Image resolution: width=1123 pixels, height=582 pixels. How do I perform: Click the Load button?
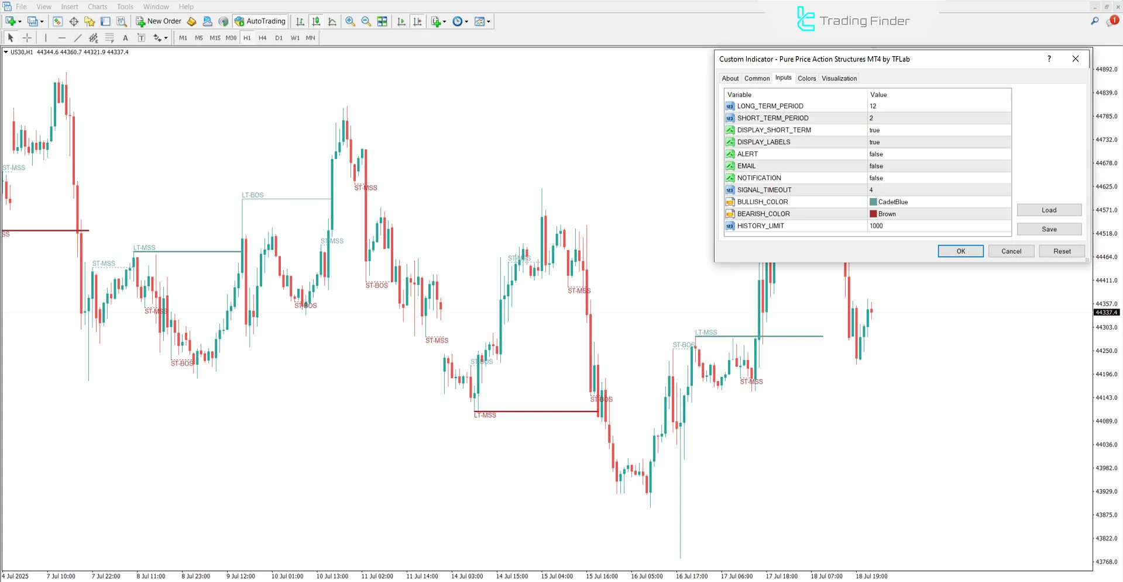click(1049, 210)
